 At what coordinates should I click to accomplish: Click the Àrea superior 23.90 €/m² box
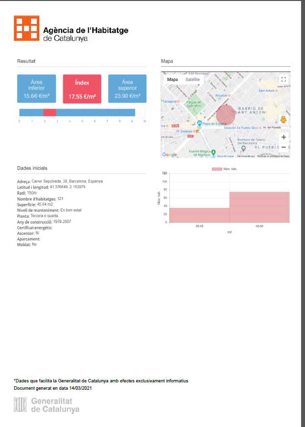point(127,89)
